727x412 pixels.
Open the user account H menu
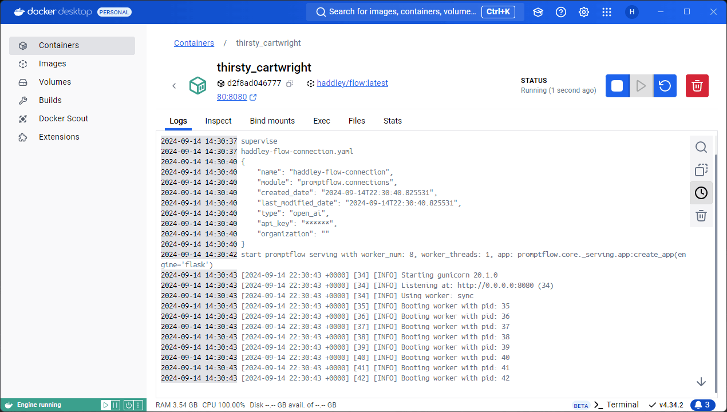[631, 12]
